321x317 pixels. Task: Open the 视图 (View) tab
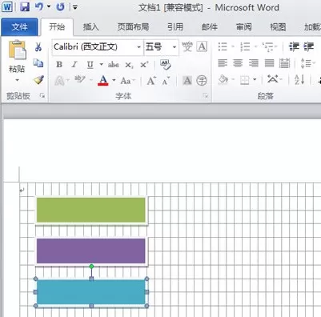[278, 27]
